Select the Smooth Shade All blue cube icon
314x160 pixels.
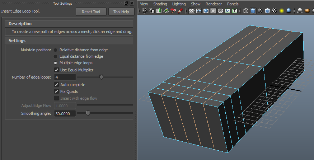coord(253,11)
